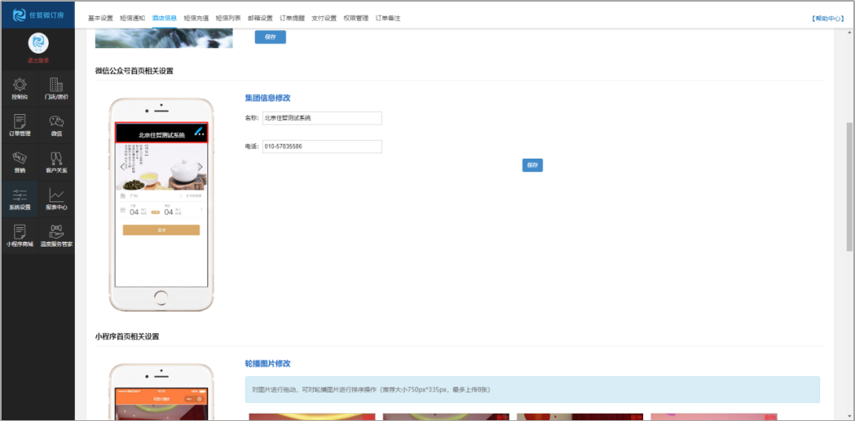855x421 pixels.
Task: Click the 微信公众号首页相关设置 section title
Action: 134,71
